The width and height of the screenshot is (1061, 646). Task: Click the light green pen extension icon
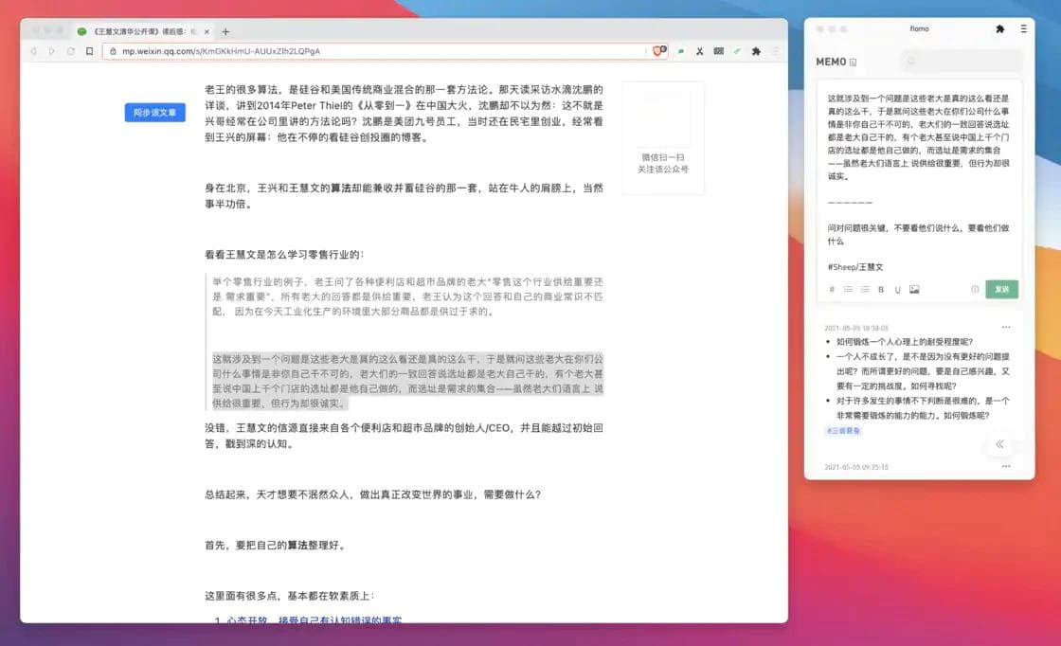point(738,51)
